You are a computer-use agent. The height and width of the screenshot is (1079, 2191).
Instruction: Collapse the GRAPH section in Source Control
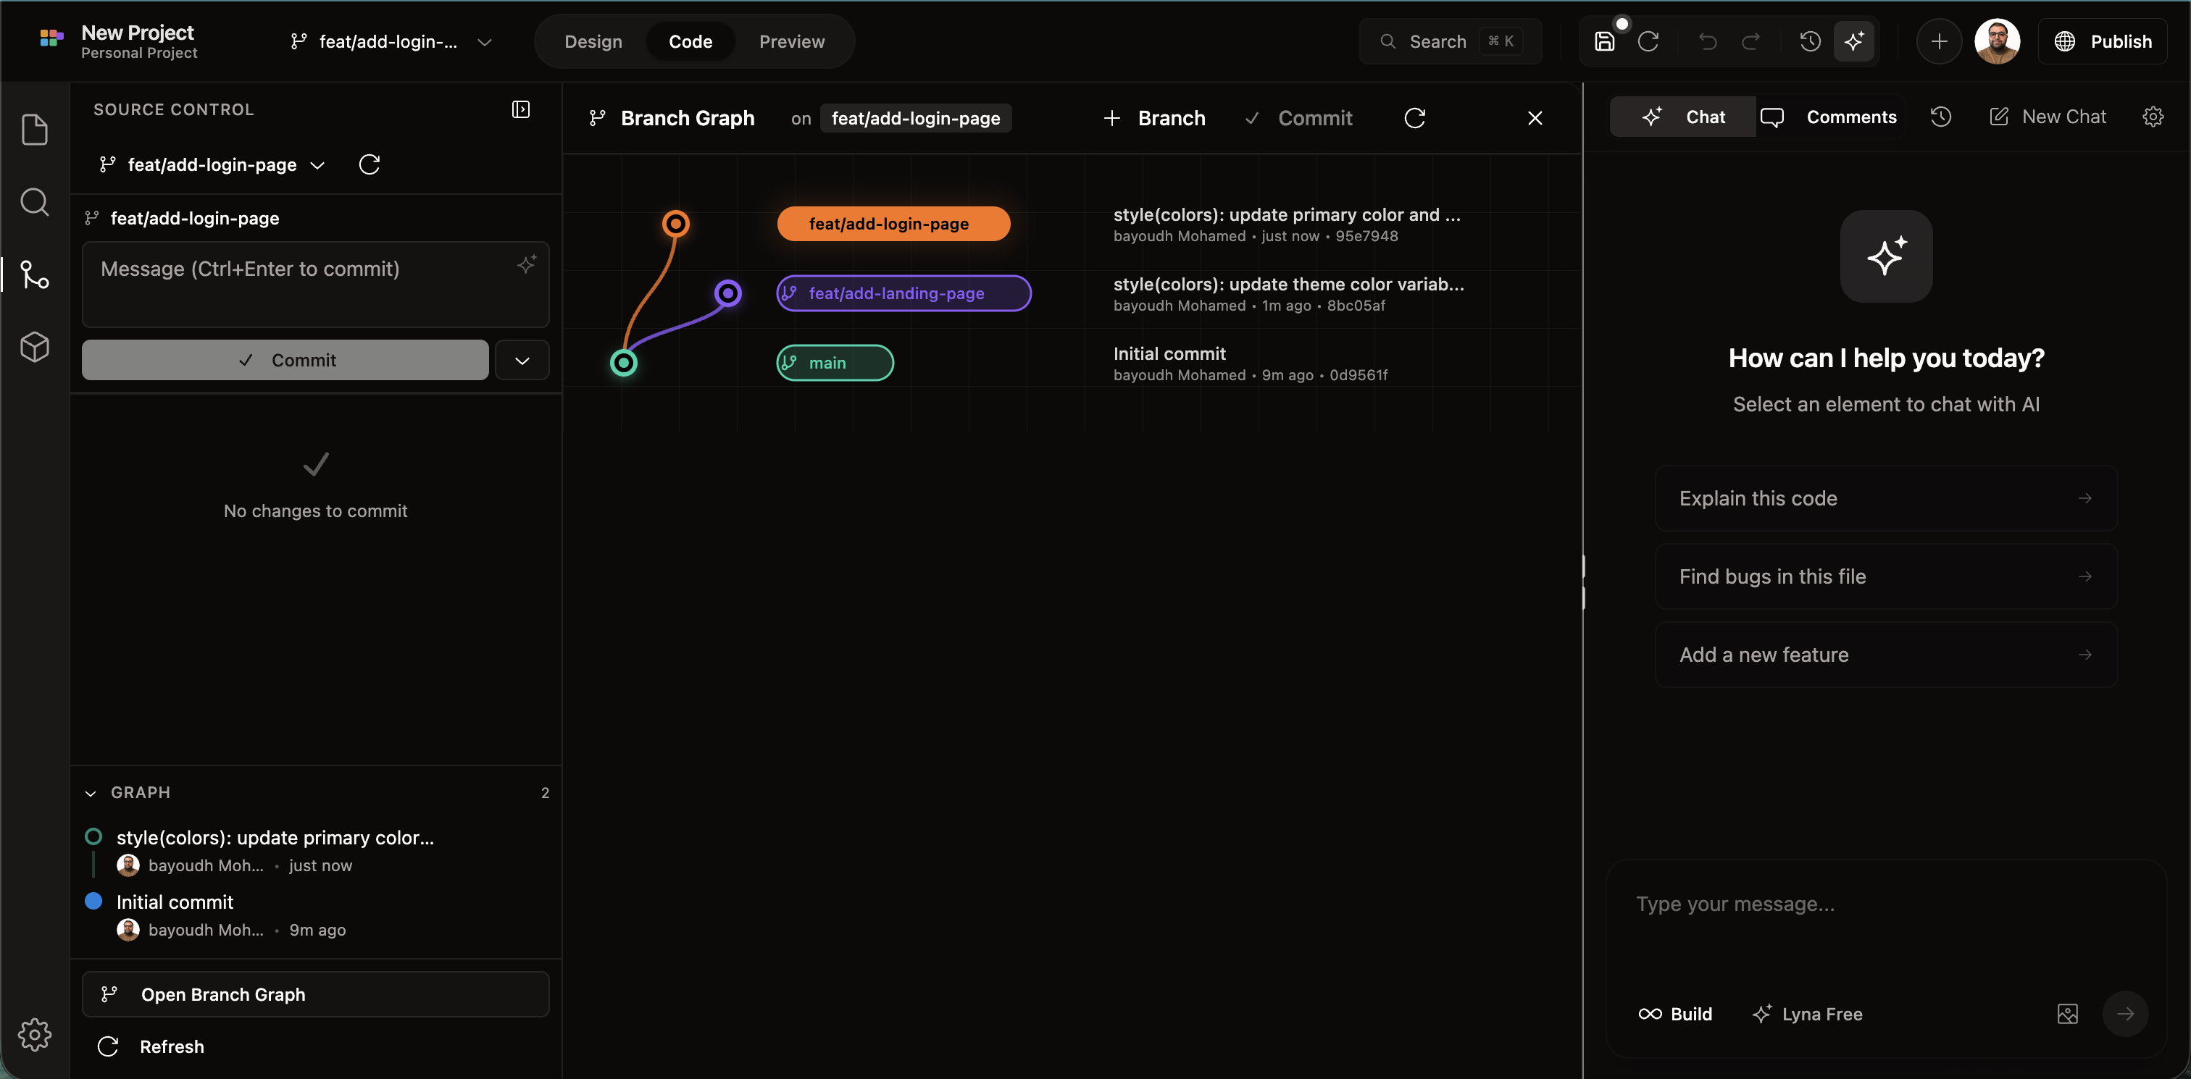92,792
